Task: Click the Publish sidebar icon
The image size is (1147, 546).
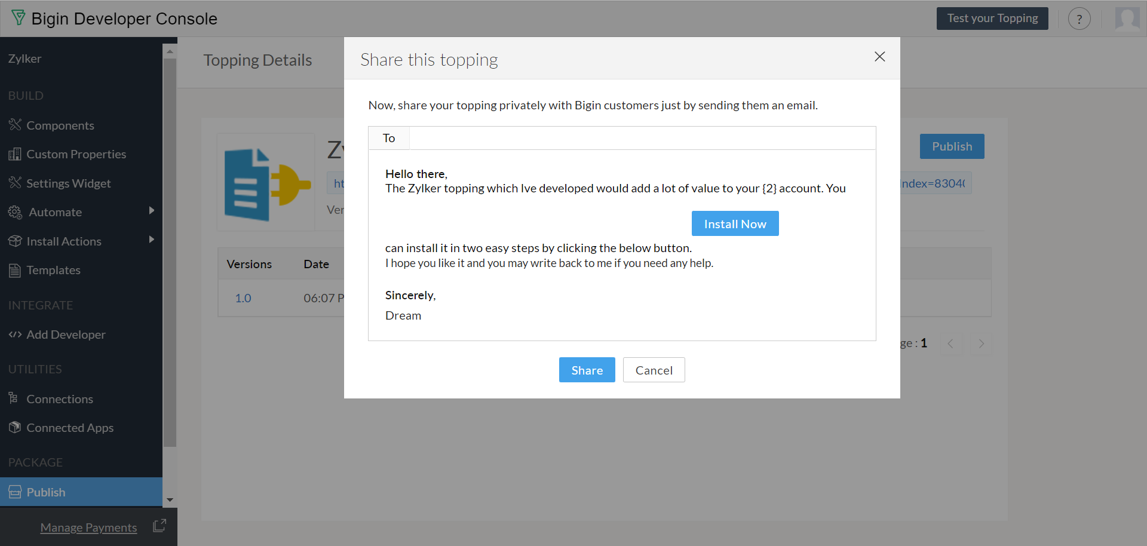Action: coord(15,492)
